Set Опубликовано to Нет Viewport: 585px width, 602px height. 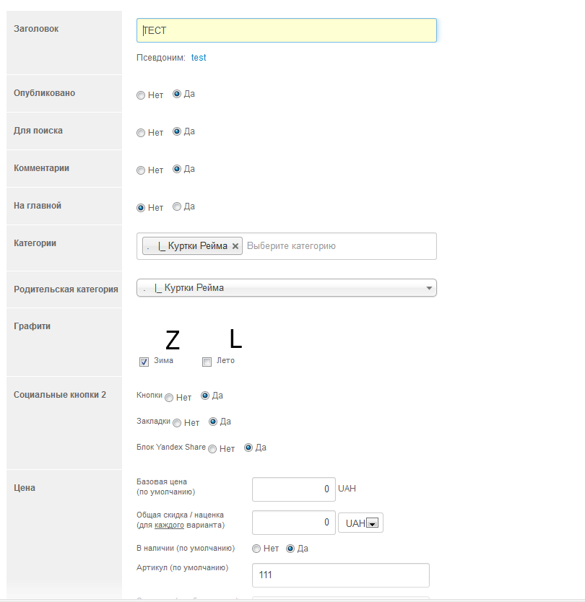[x=142, y=95]
